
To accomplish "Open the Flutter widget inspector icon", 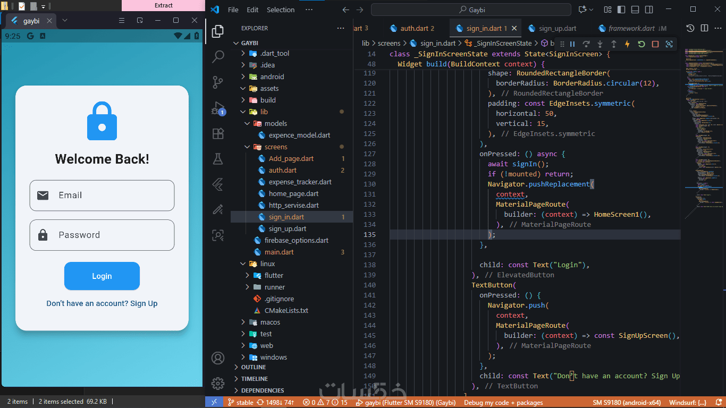I will [669, 44].
